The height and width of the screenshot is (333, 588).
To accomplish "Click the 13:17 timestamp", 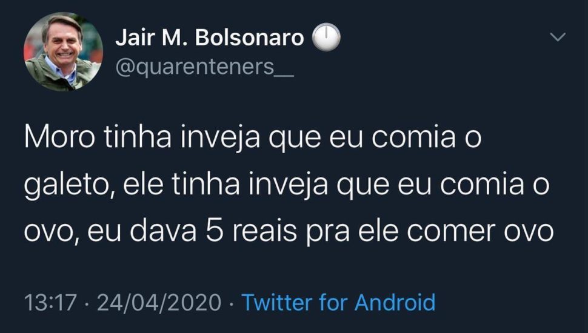I will tap(50, 302).
